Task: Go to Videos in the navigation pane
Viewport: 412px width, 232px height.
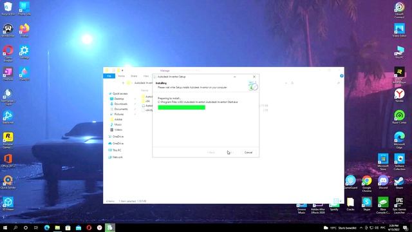Action: pyautogui.click(x=118, y=130)
